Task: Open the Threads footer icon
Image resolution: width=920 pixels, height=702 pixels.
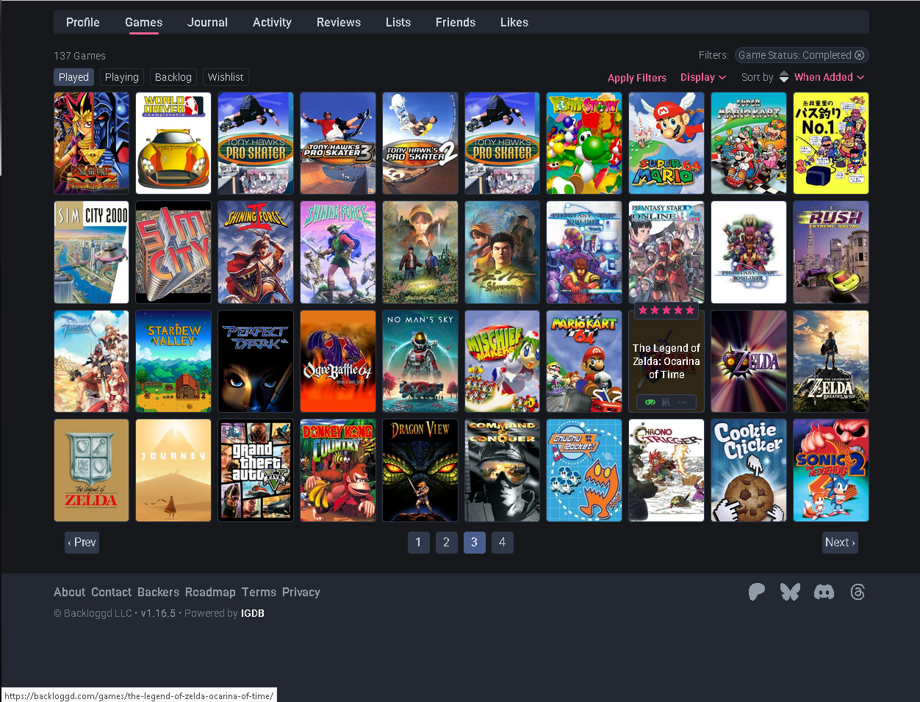Action: tap(858, 592)
